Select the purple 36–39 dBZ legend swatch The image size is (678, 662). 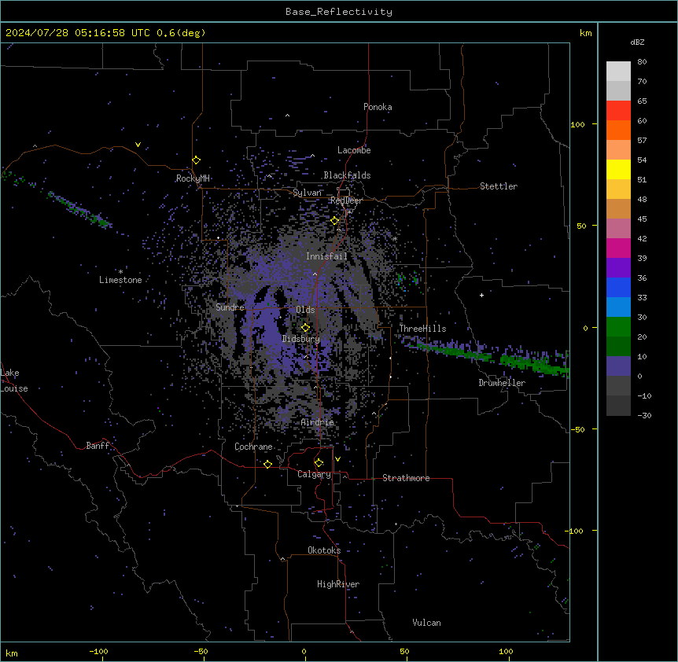point(618,268)
